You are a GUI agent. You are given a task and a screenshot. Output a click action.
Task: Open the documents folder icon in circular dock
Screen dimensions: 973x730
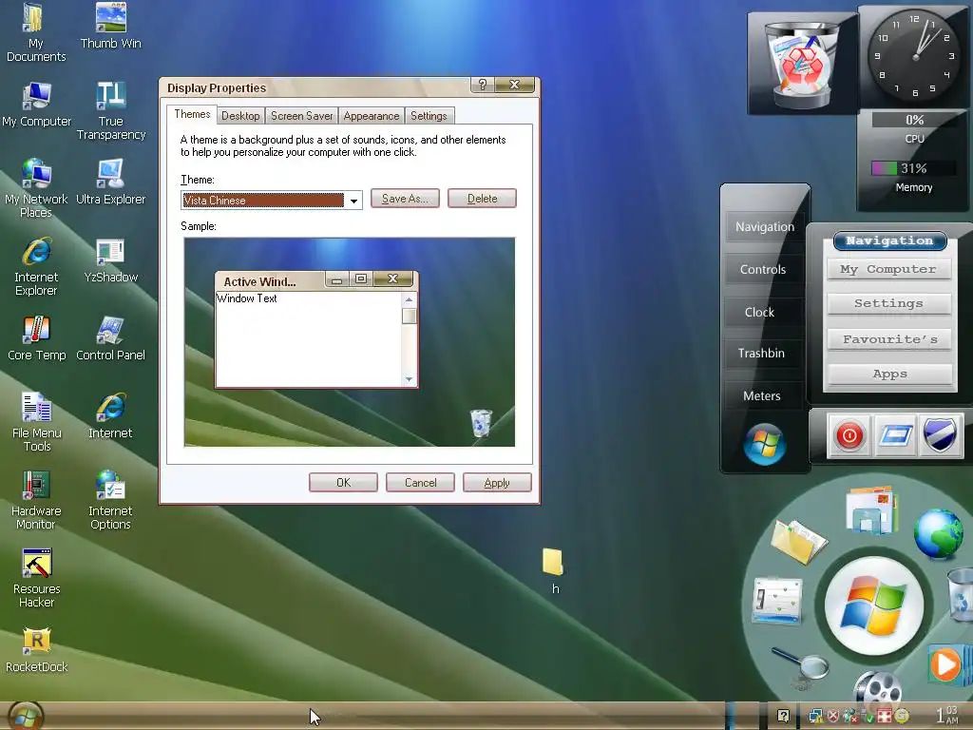click(798, 541)
